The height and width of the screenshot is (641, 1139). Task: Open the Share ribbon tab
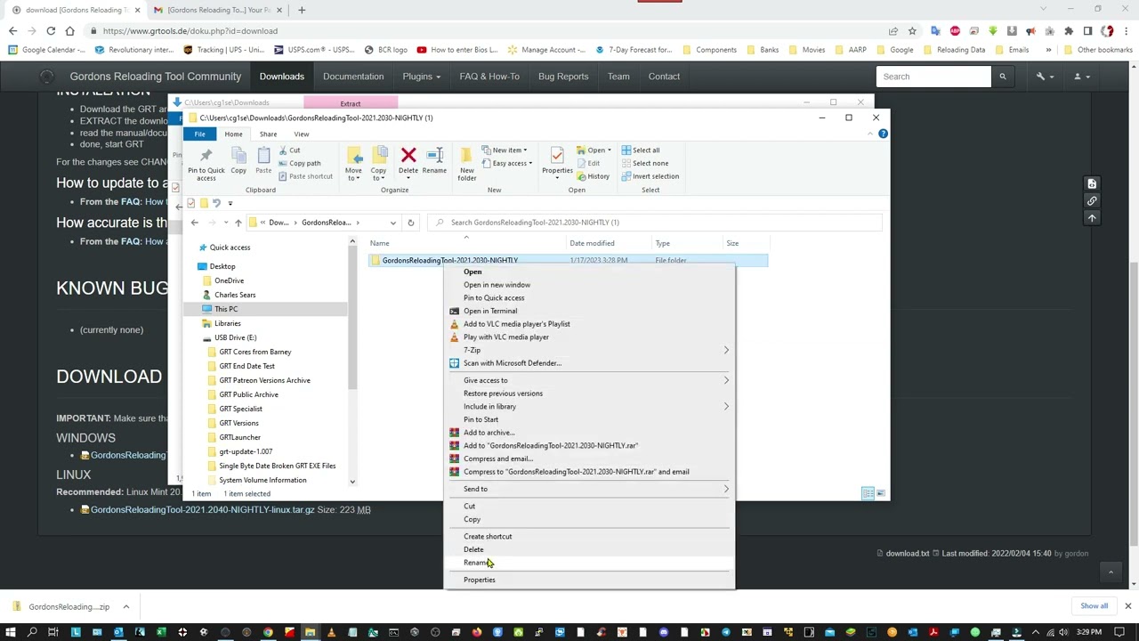[268, 134]
